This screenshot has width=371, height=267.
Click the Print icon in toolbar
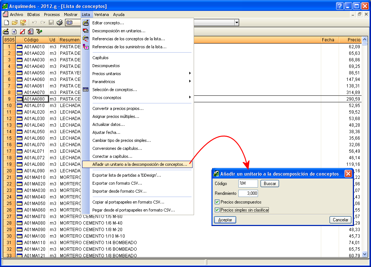tap(60, 22)
